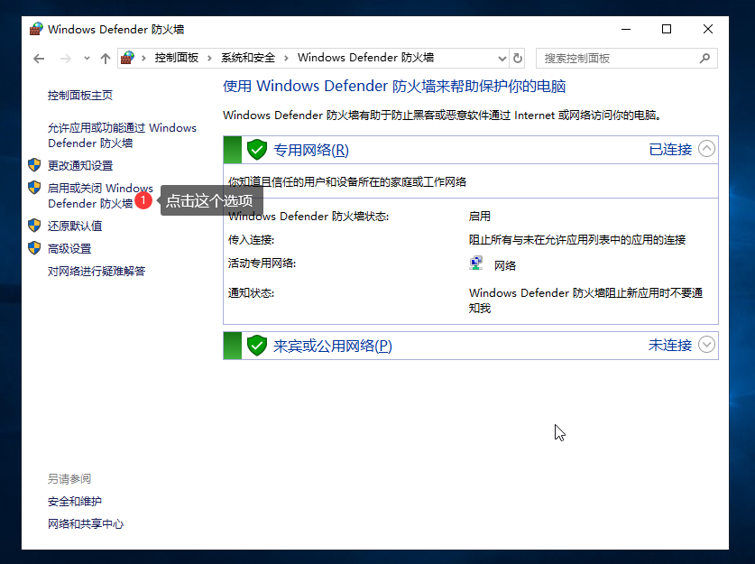Open 控制面板主页 link
The width and height of the screenshot is (755, 564).
[x=80, y=96]
